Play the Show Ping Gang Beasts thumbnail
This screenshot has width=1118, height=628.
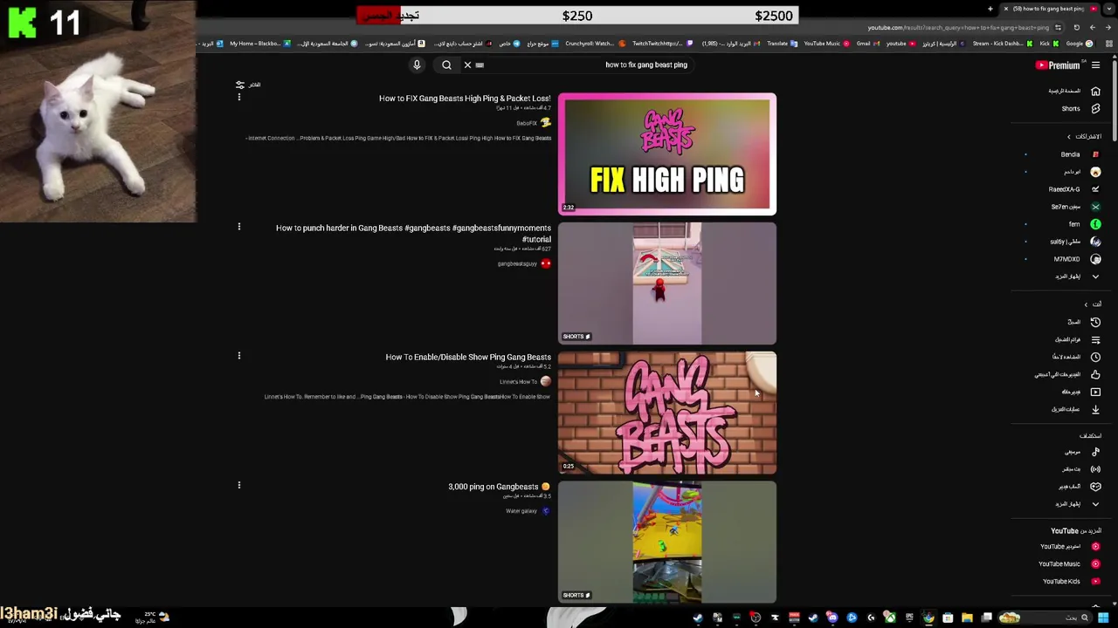point(667,413)
